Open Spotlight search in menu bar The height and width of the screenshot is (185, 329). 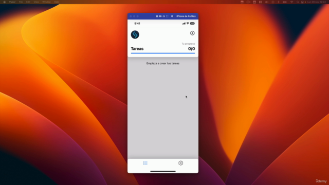tap(298, 2)
